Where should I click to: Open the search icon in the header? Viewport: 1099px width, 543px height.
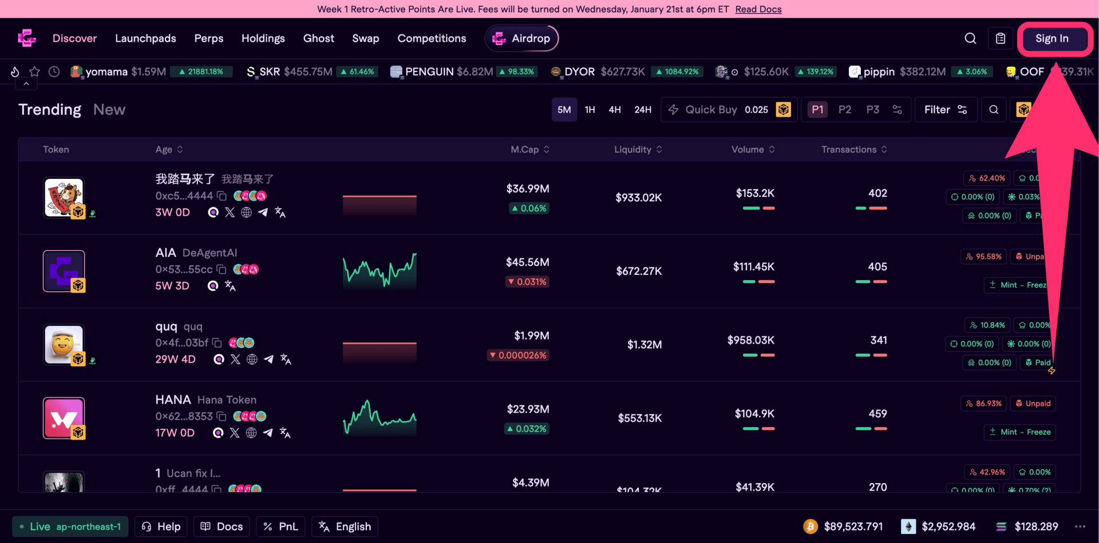pos(970,38)
